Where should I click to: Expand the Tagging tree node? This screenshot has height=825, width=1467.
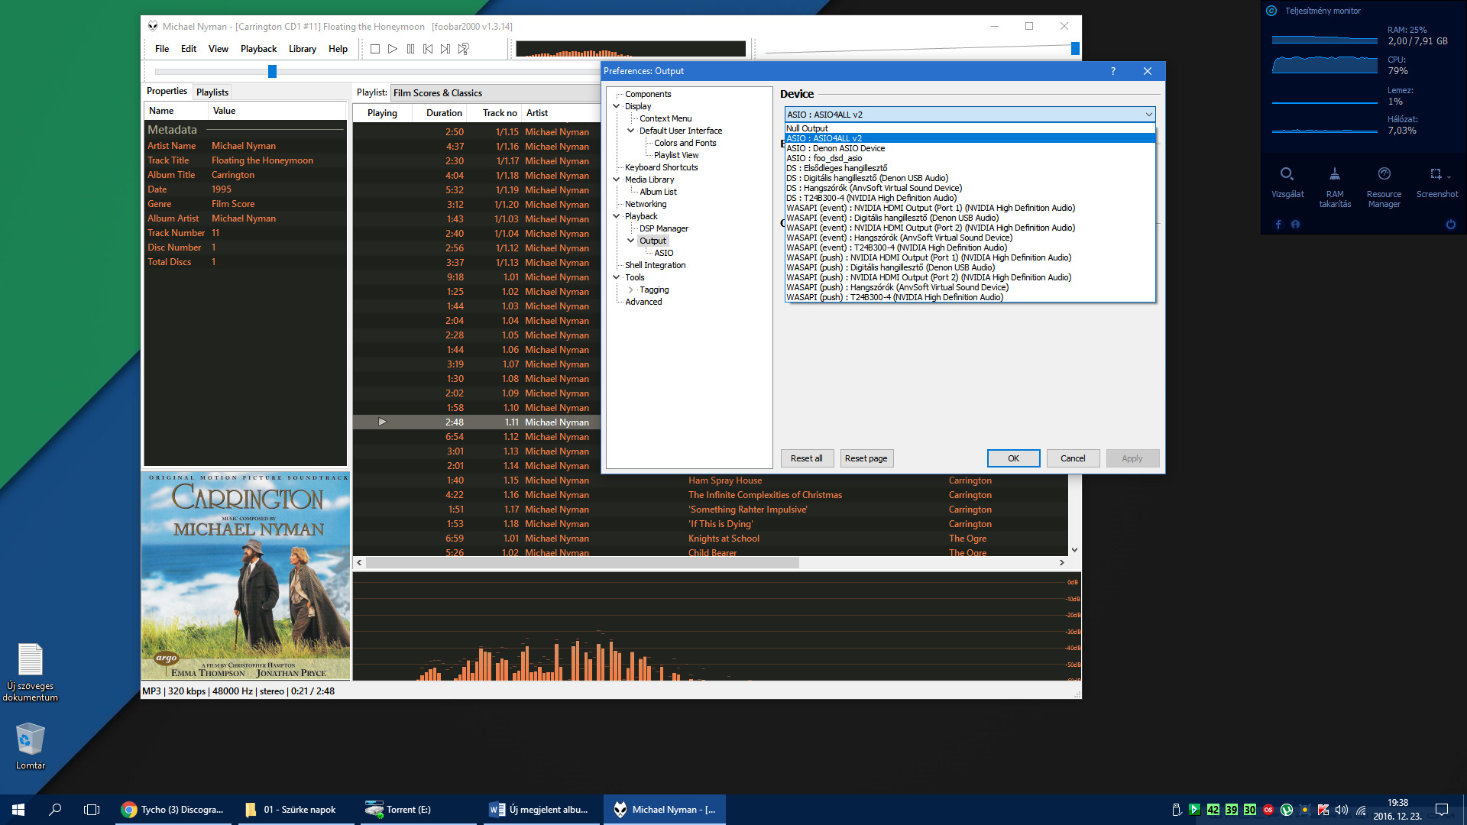tap(631, 290)
